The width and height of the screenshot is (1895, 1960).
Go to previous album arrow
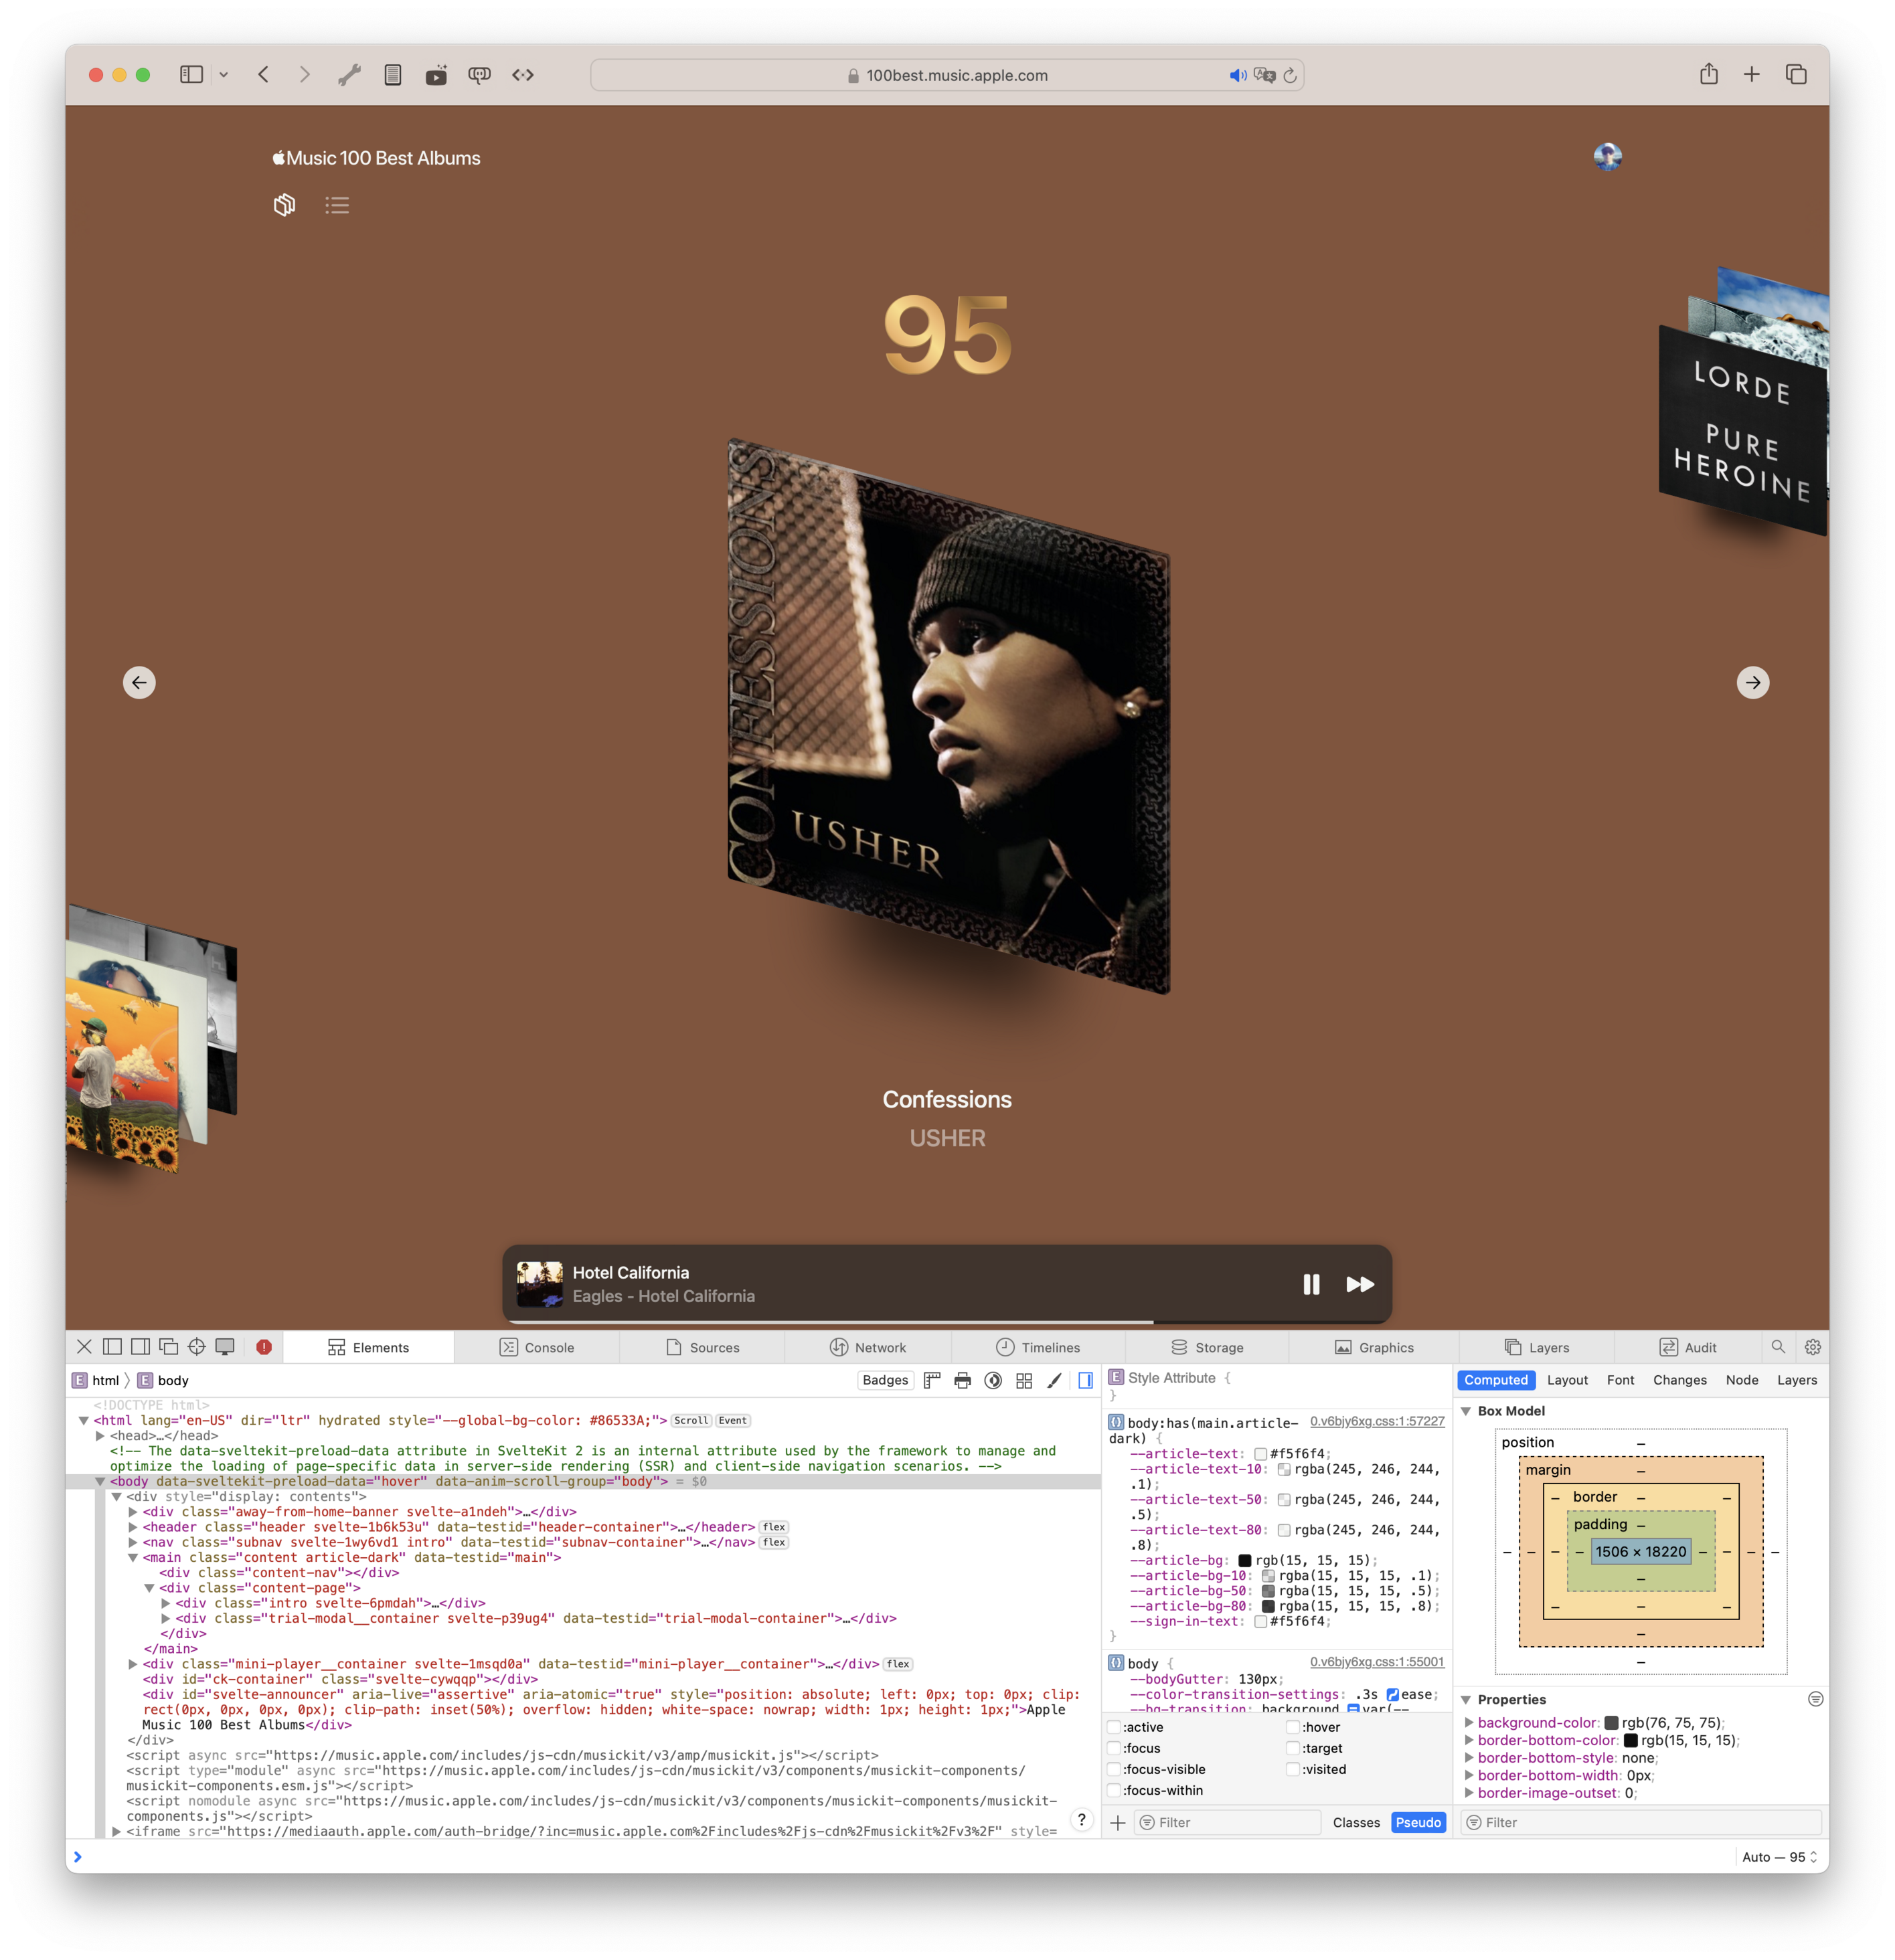[139, 682]
